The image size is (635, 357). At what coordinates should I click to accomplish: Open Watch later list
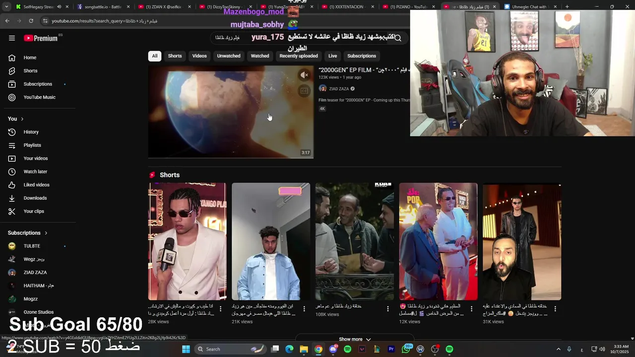pos(35,172)
